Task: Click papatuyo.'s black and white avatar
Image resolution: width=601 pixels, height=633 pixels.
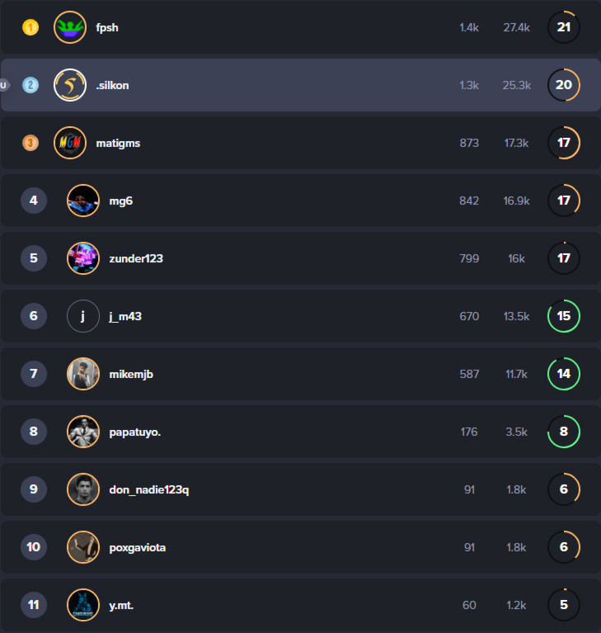Action: (83, 432)
